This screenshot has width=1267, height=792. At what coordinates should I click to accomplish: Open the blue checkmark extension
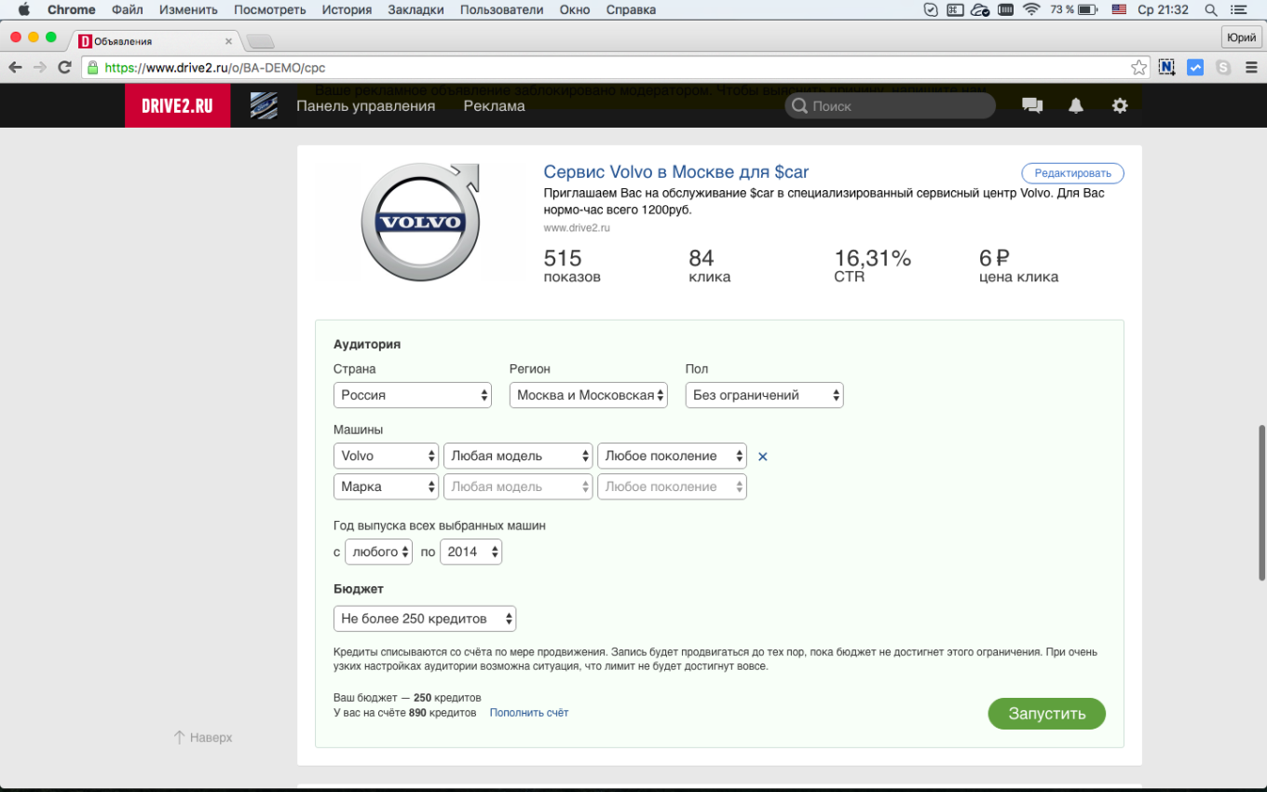[x=1194, y=67]
